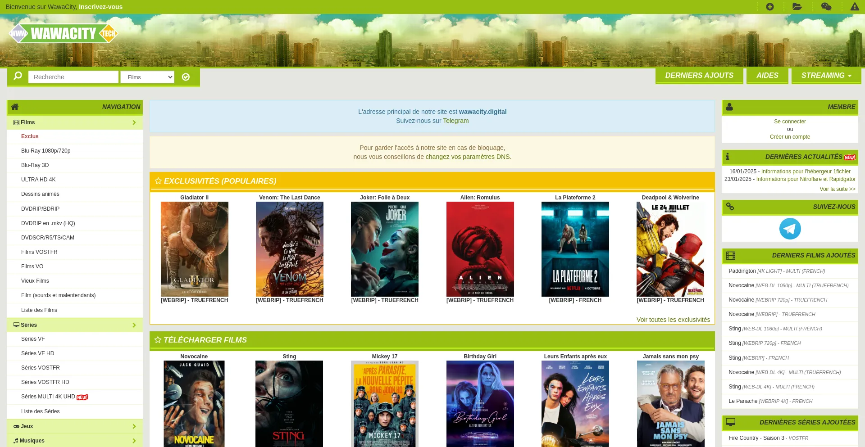Expand the Streaming dropdown menu
Viewport: 865px width, 447px height.
tap(826, 75)
